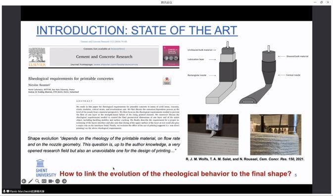The height and width of the screenshot is (196, 333).
Task: Open the more options ellipsis menu
Action: pos(57,181)
